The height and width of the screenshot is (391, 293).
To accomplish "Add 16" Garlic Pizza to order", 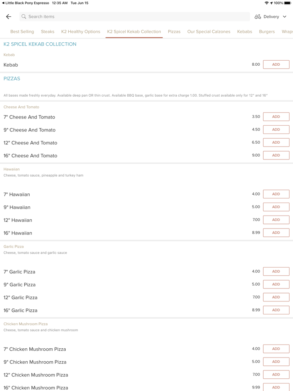I will click(276, 310).
